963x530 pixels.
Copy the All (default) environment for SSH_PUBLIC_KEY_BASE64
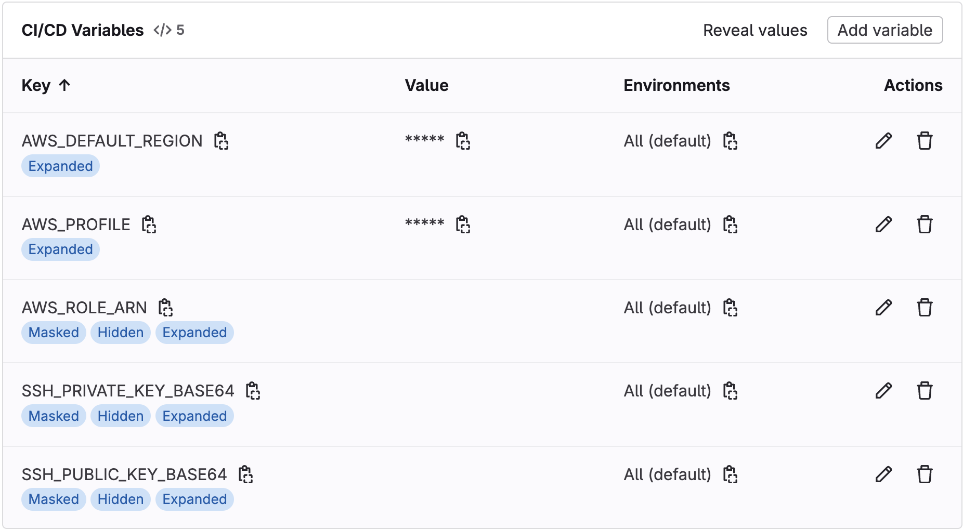click(x=731, y=474)
